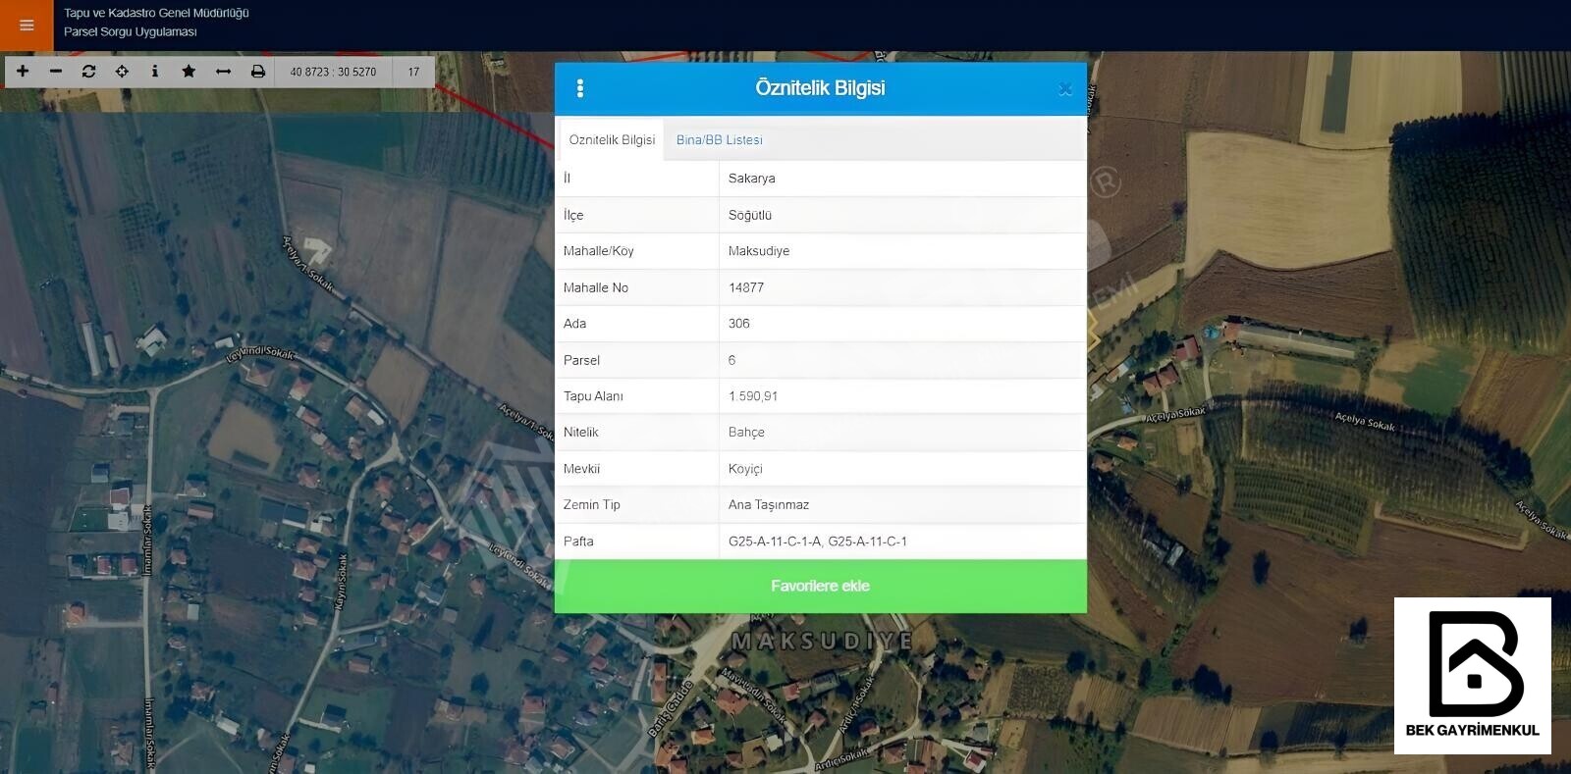Close the Öznitelik Bilgisi dialog

[x=1065, y=89]
